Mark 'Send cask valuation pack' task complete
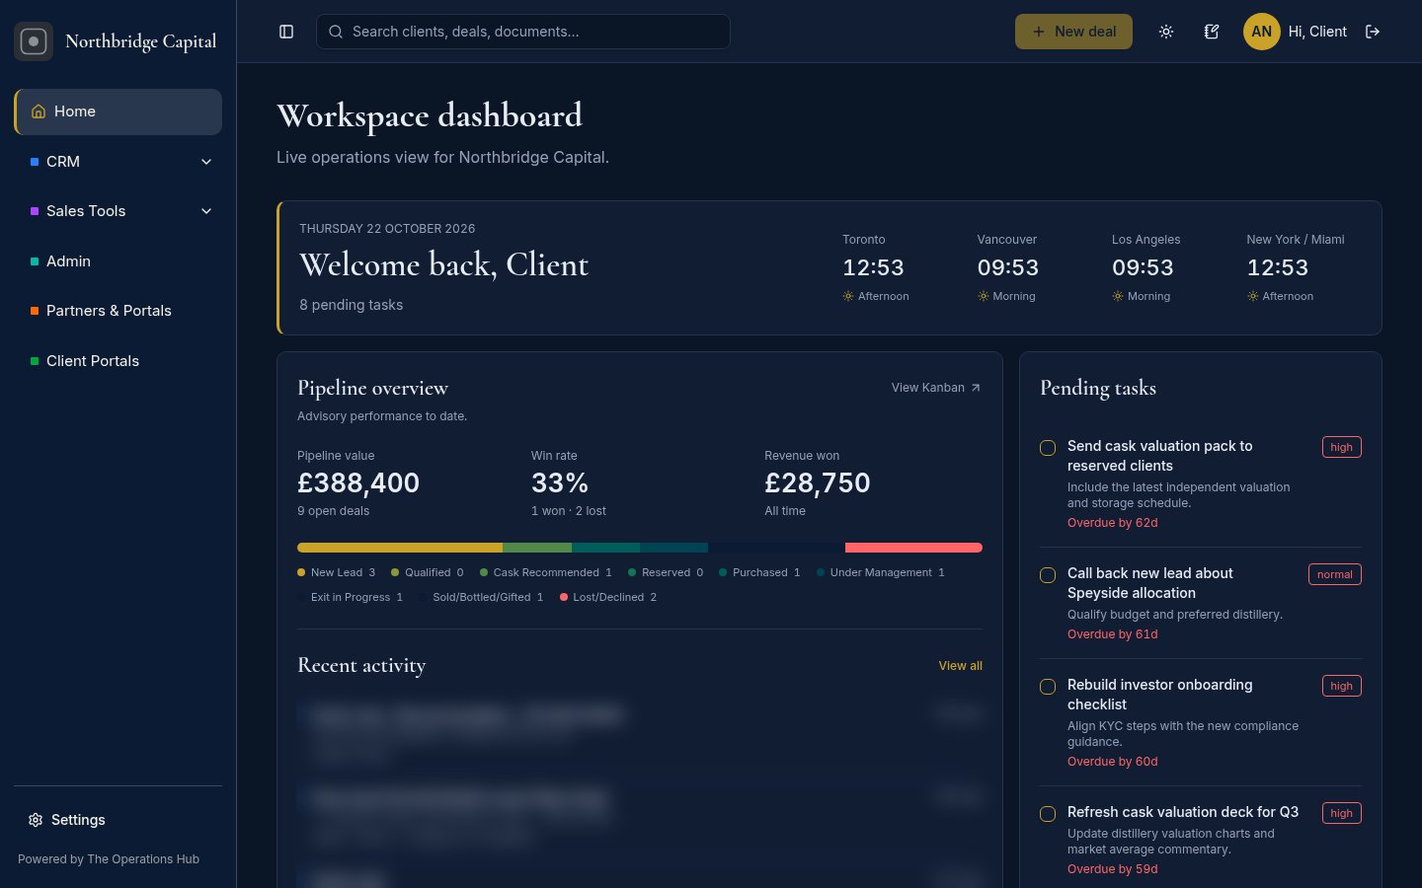This screenshot has width=1422, height=888. coord(1048,448)
